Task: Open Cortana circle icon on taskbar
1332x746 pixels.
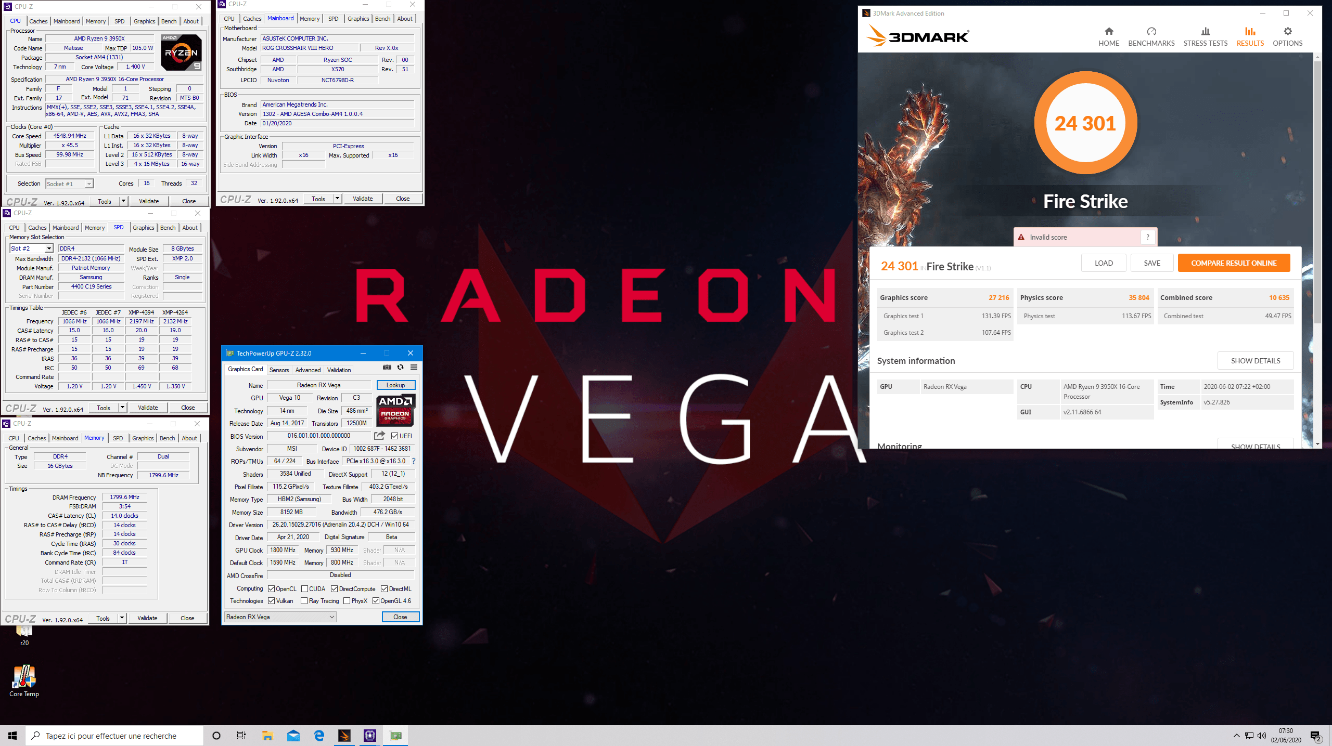Action: (216, 736)
